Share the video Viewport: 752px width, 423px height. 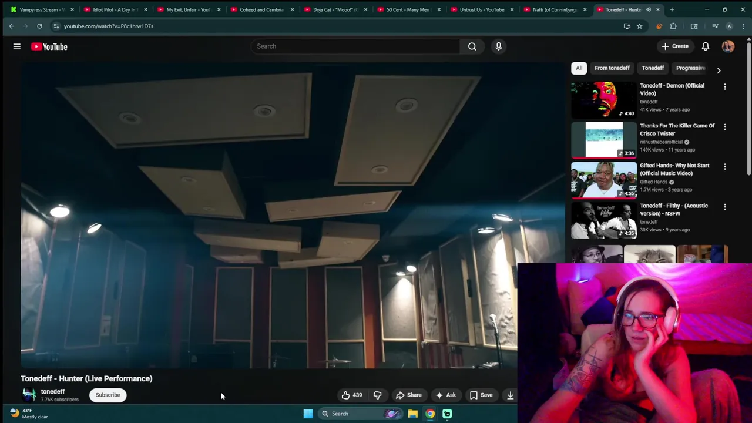coord(409,395)
